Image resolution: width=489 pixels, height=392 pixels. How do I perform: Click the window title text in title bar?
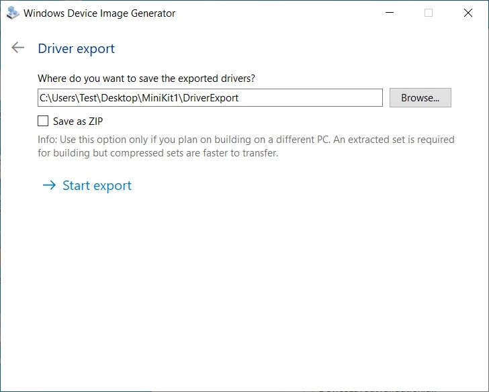pos(99,13)
